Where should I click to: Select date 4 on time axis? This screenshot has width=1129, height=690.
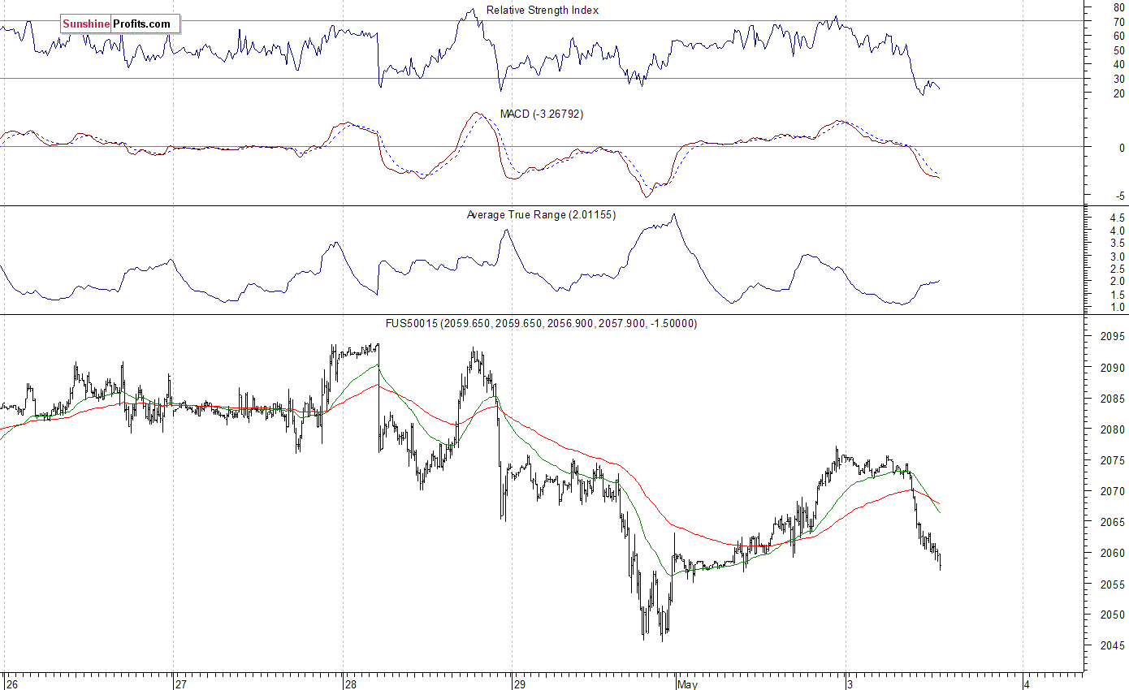tap(1029, 684)
